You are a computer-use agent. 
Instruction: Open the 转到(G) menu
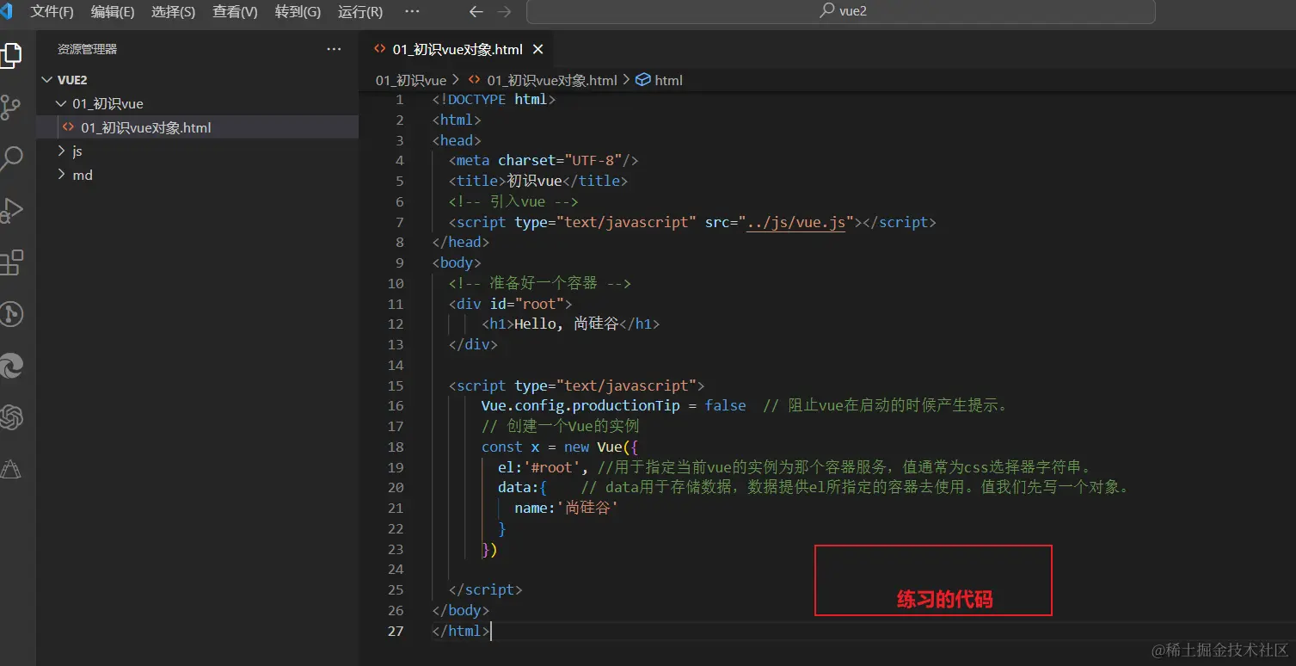(x=298, y=12)
